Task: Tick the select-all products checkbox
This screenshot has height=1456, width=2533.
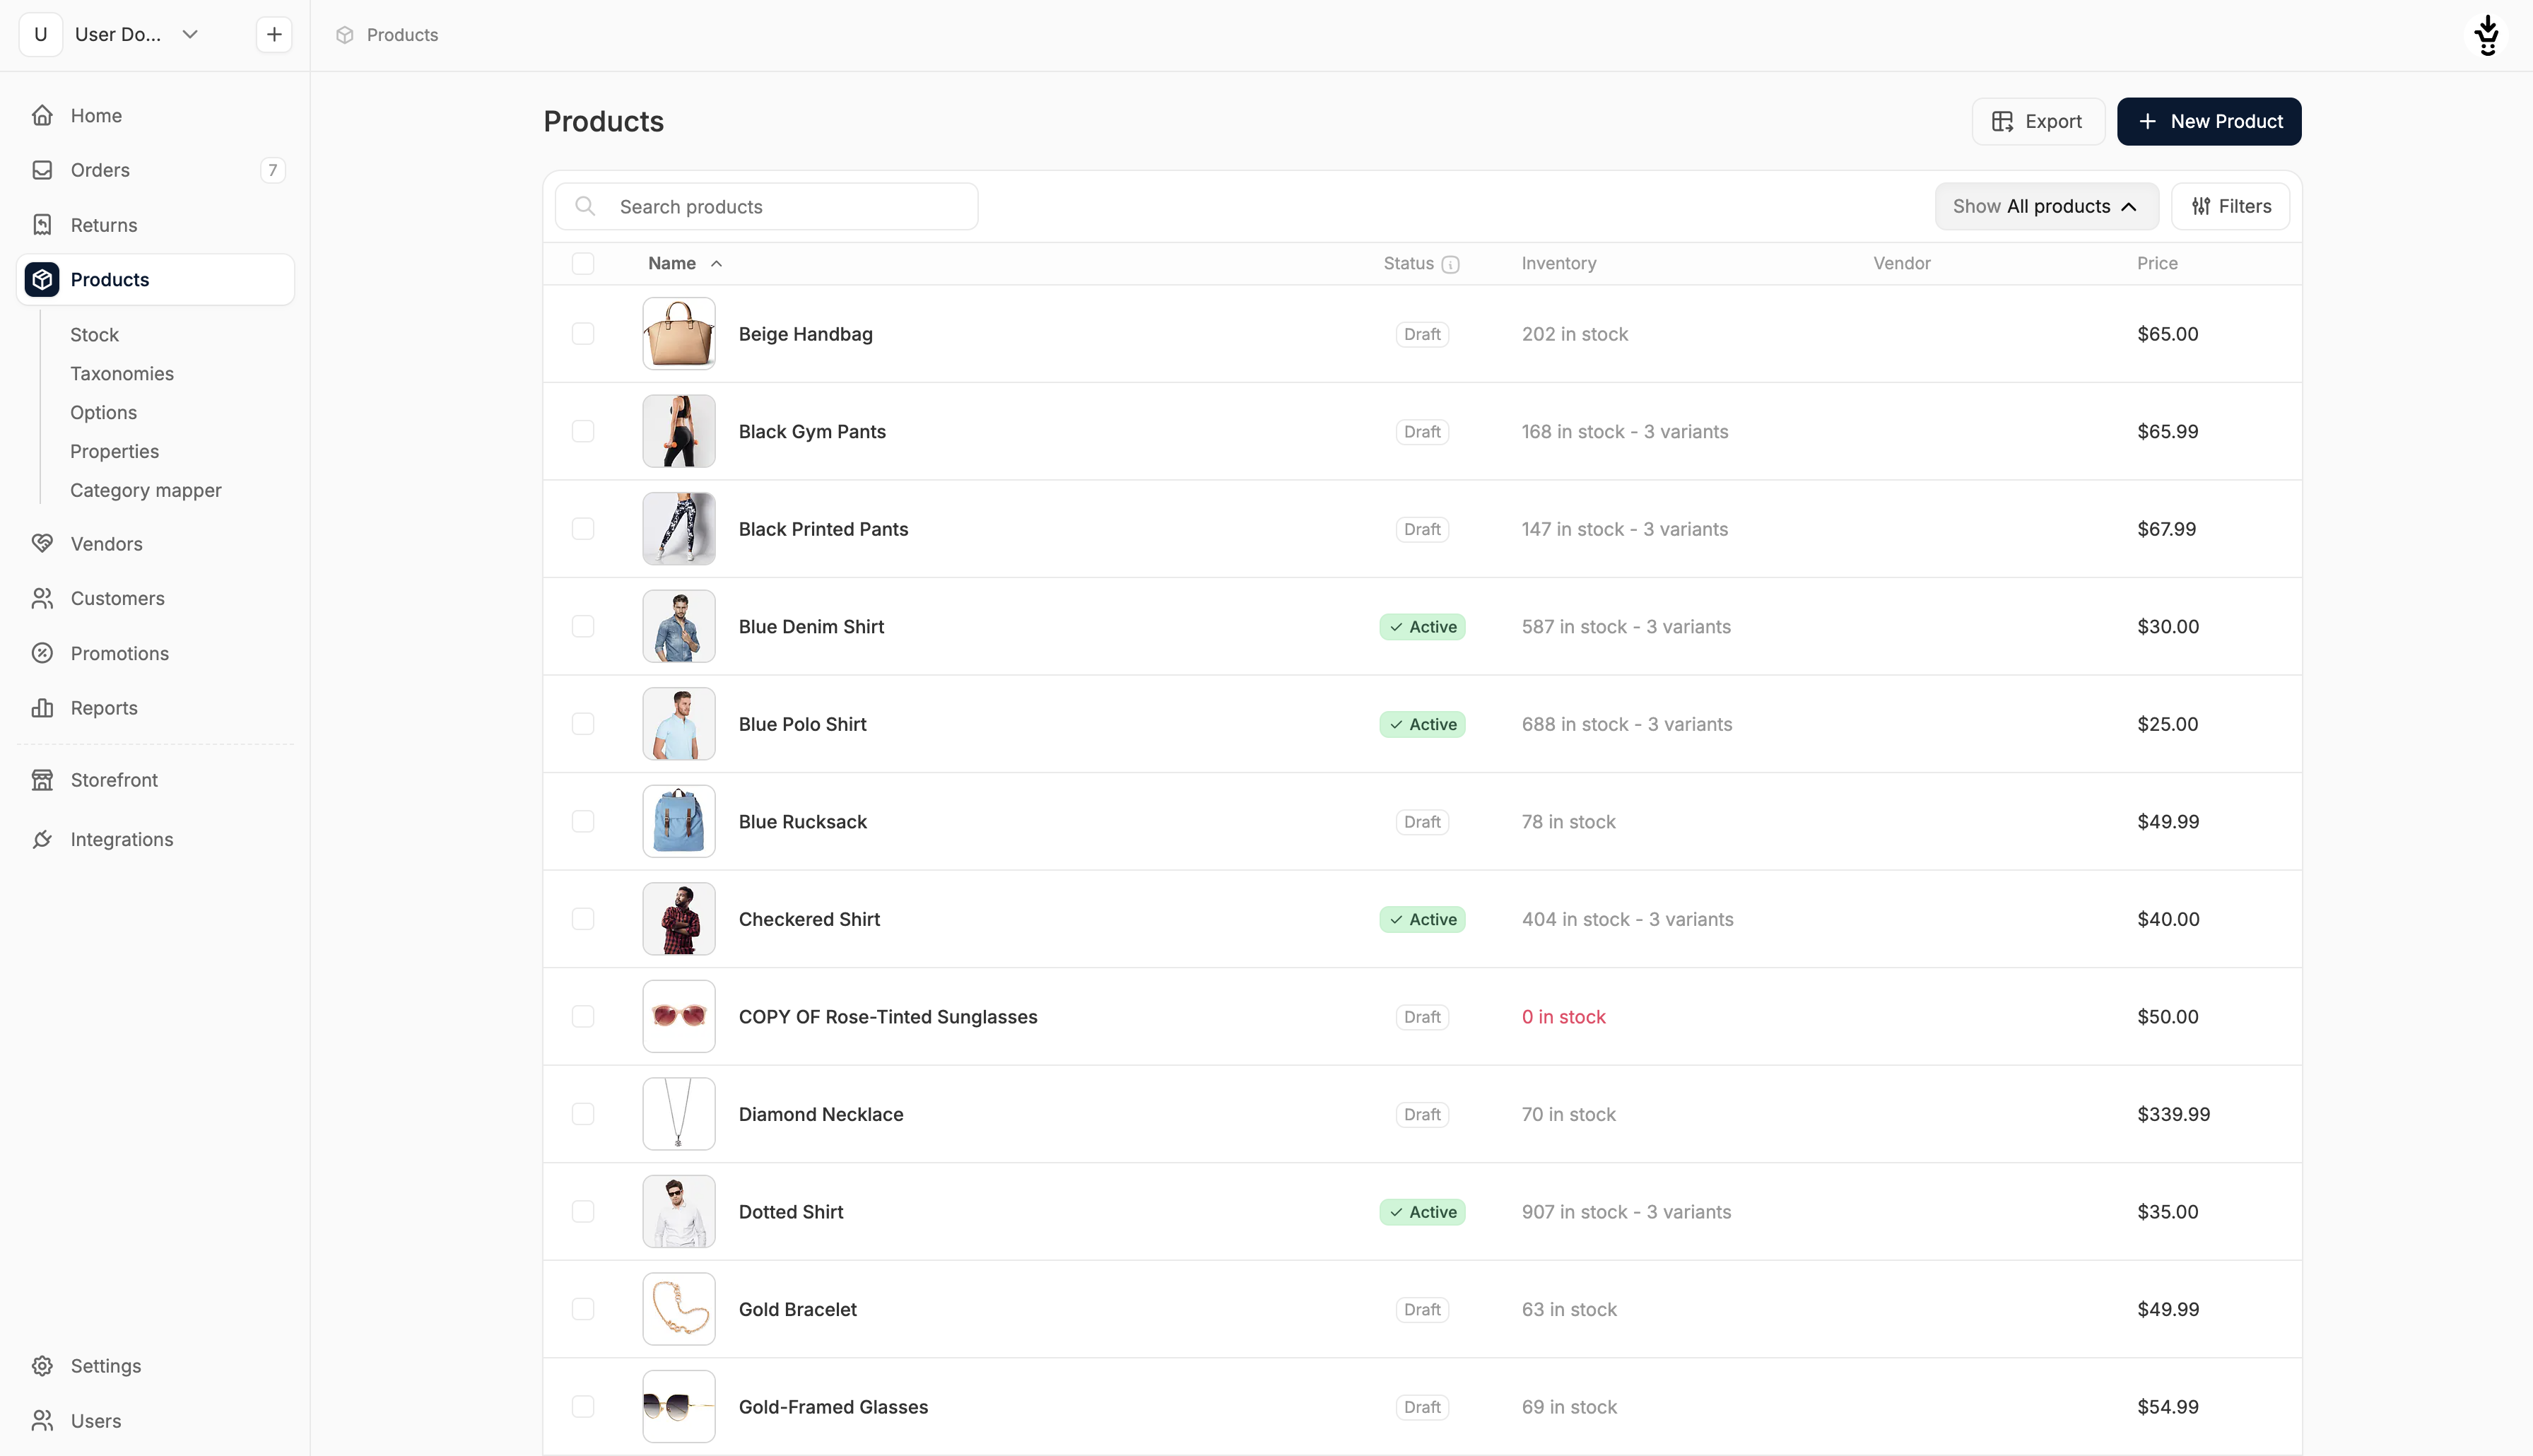Action: tap(583, 263)
